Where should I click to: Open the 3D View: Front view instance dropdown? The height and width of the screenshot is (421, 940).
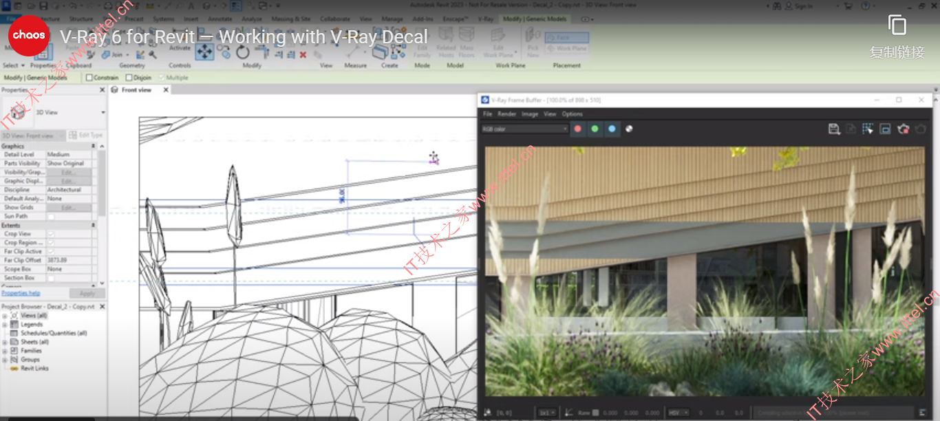pos(33,136)
